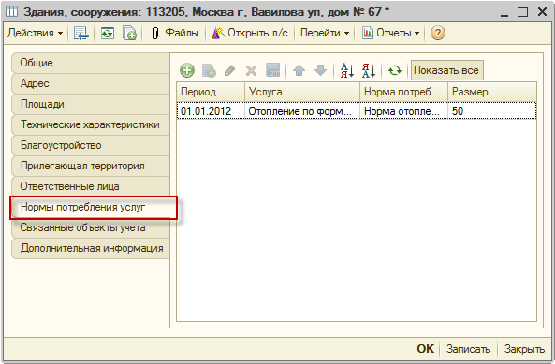Open the Перейти dropdown menu

tap(325, 33)
